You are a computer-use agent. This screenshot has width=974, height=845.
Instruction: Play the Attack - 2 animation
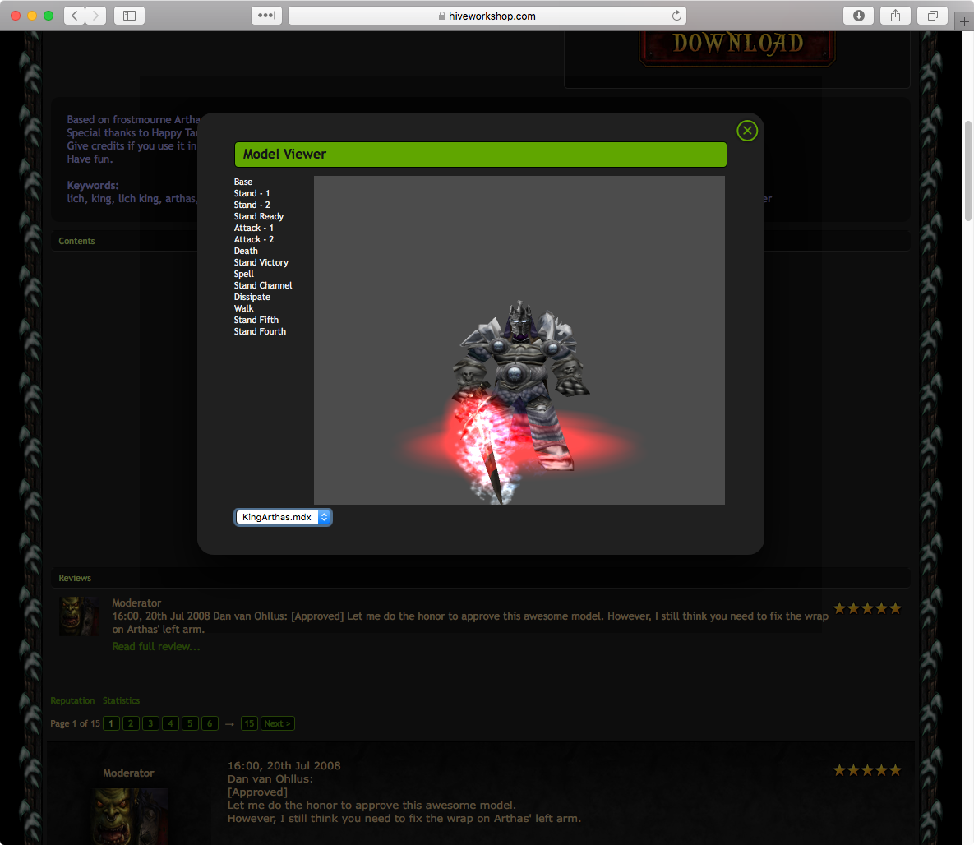[x=253, y=239]
